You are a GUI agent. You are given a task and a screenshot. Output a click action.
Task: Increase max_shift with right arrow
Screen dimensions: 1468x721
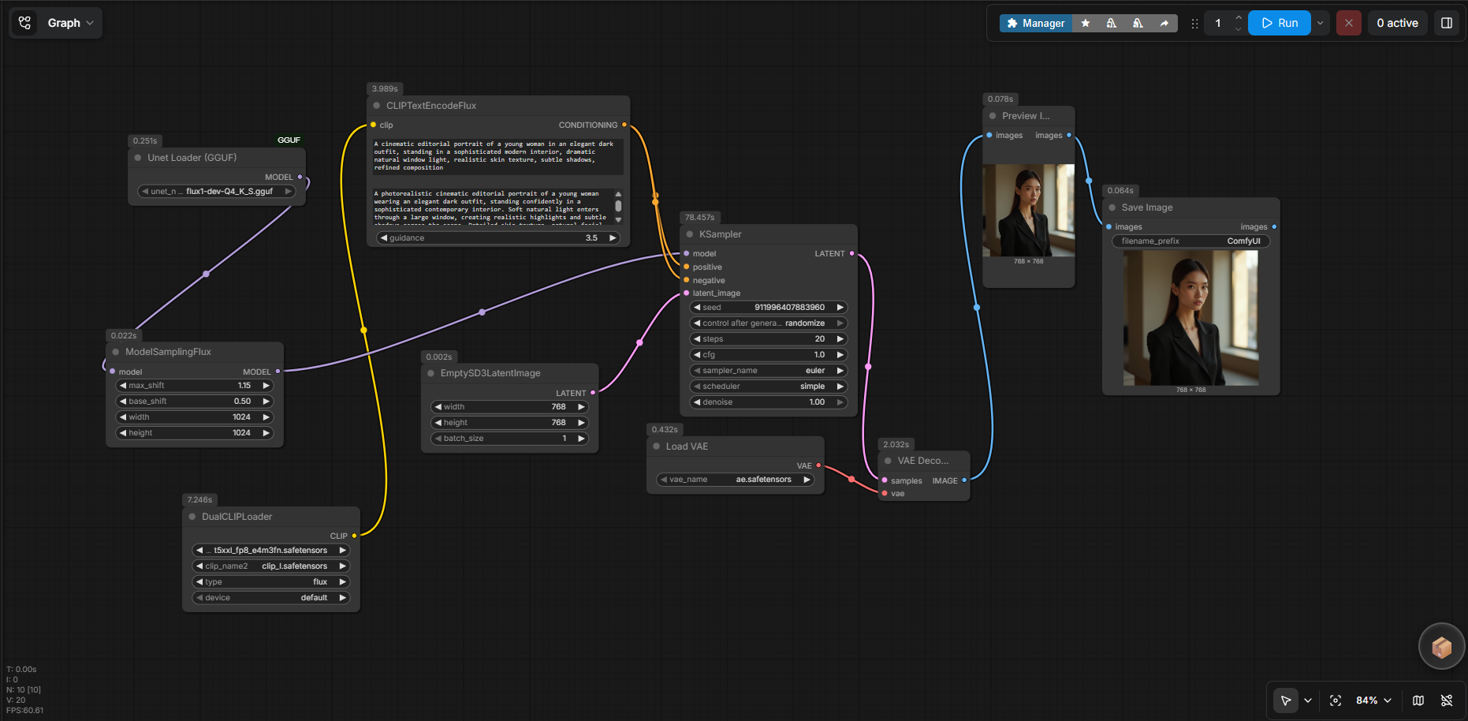click(266, 386)
